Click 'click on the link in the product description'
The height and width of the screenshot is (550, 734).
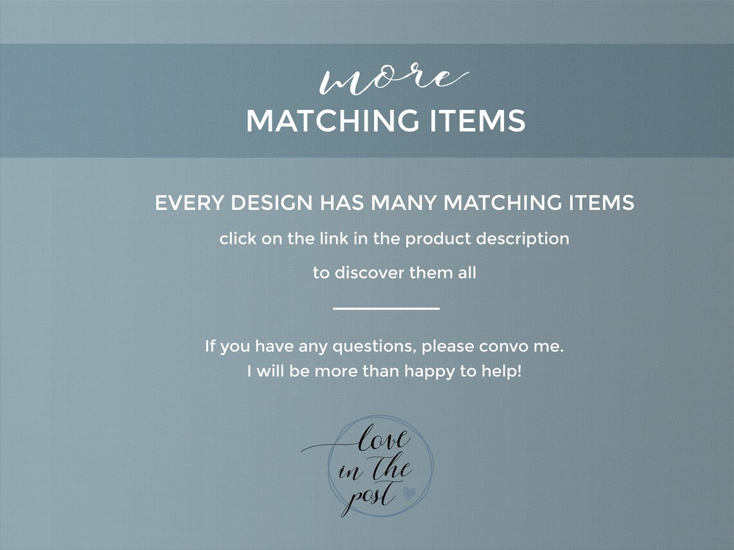coord(394,239)
